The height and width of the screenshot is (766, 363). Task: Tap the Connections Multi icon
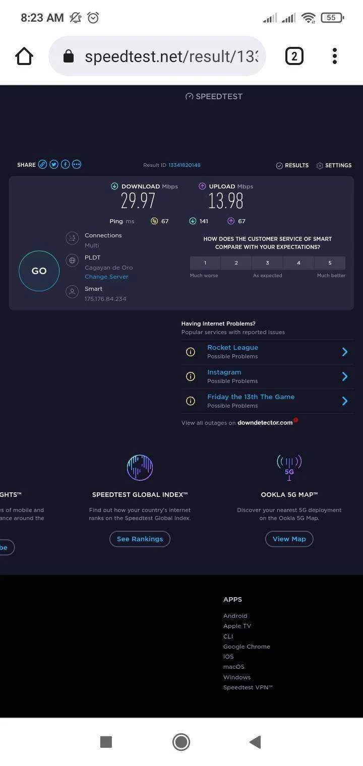pos(73,238)
